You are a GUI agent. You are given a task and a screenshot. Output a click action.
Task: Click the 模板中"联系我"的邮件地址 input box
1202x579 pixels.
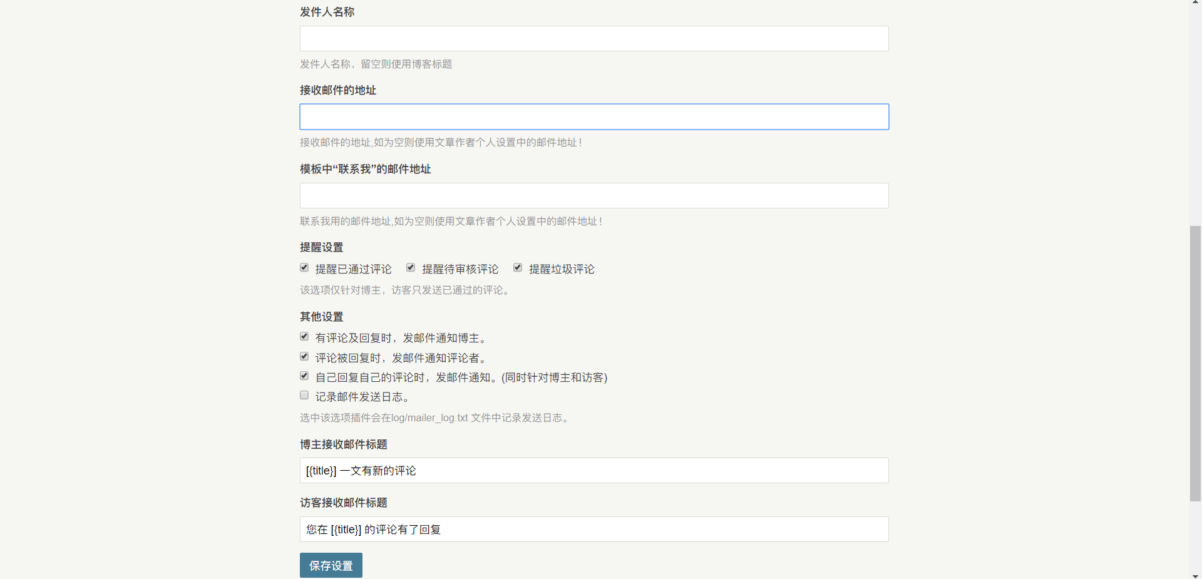pos(593,195)
